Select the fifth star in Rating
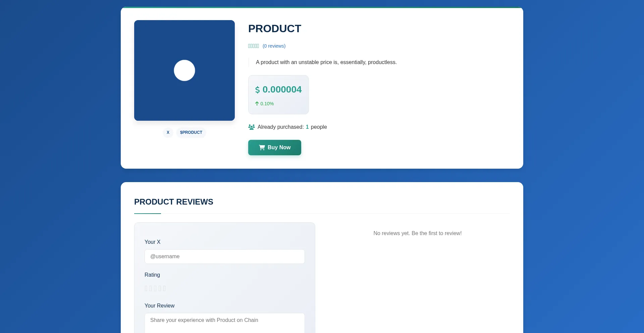 click(164, 288)
